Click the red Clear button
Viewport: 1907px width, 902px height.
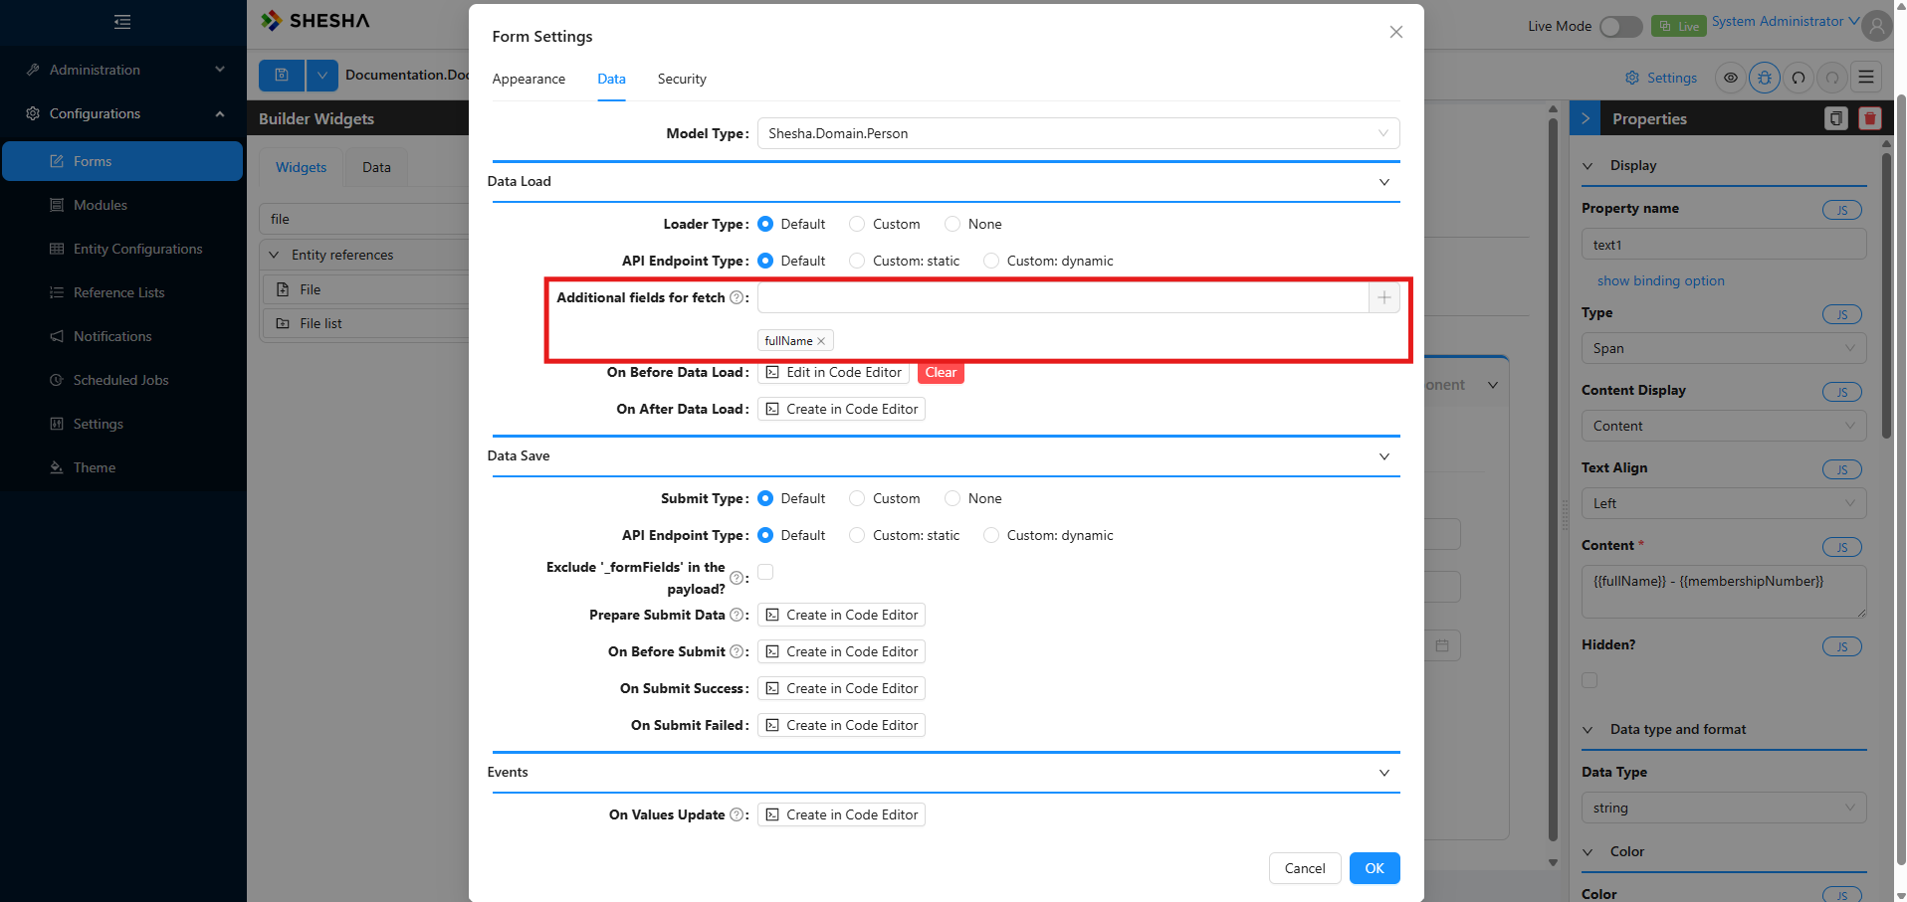(941, 372)
